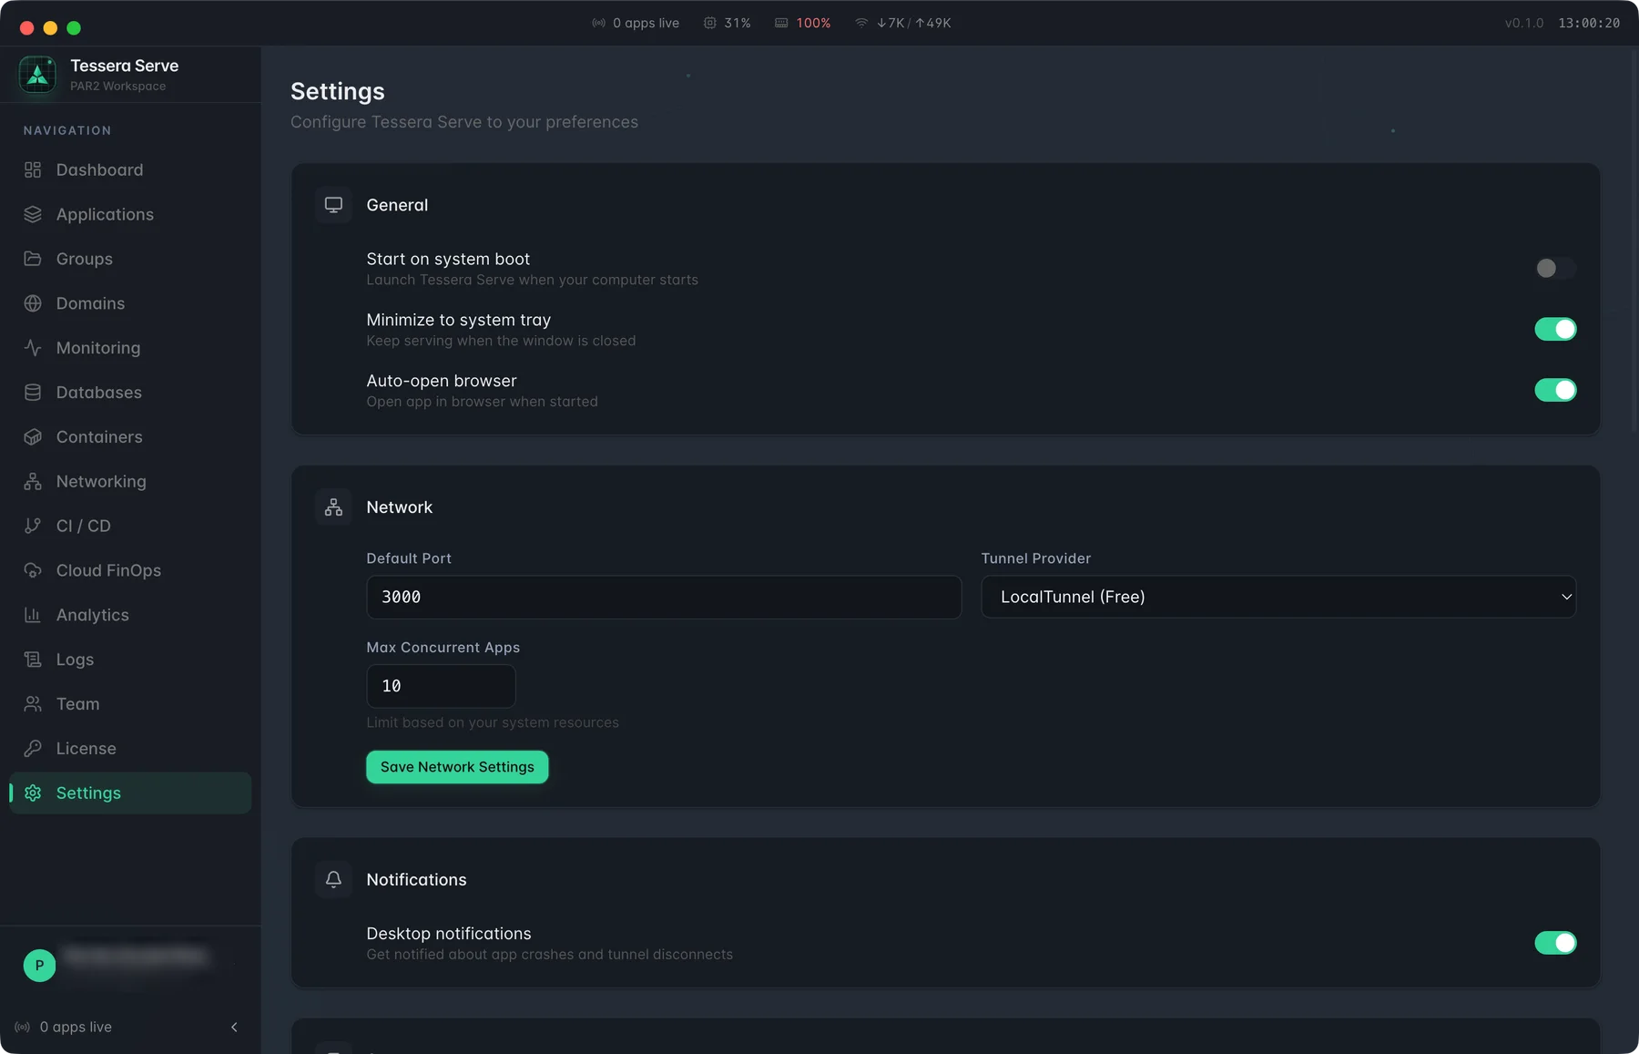The image size is (1639, 1054).
Task: Click the wifi network traffic icon
Action: pyautogui.click(x=861, y=23)
